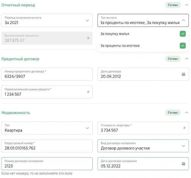Screen dimensions: 191x178
Task: Click calendar icon in Дата договора-основания field
Action: [x=183, y=164]
